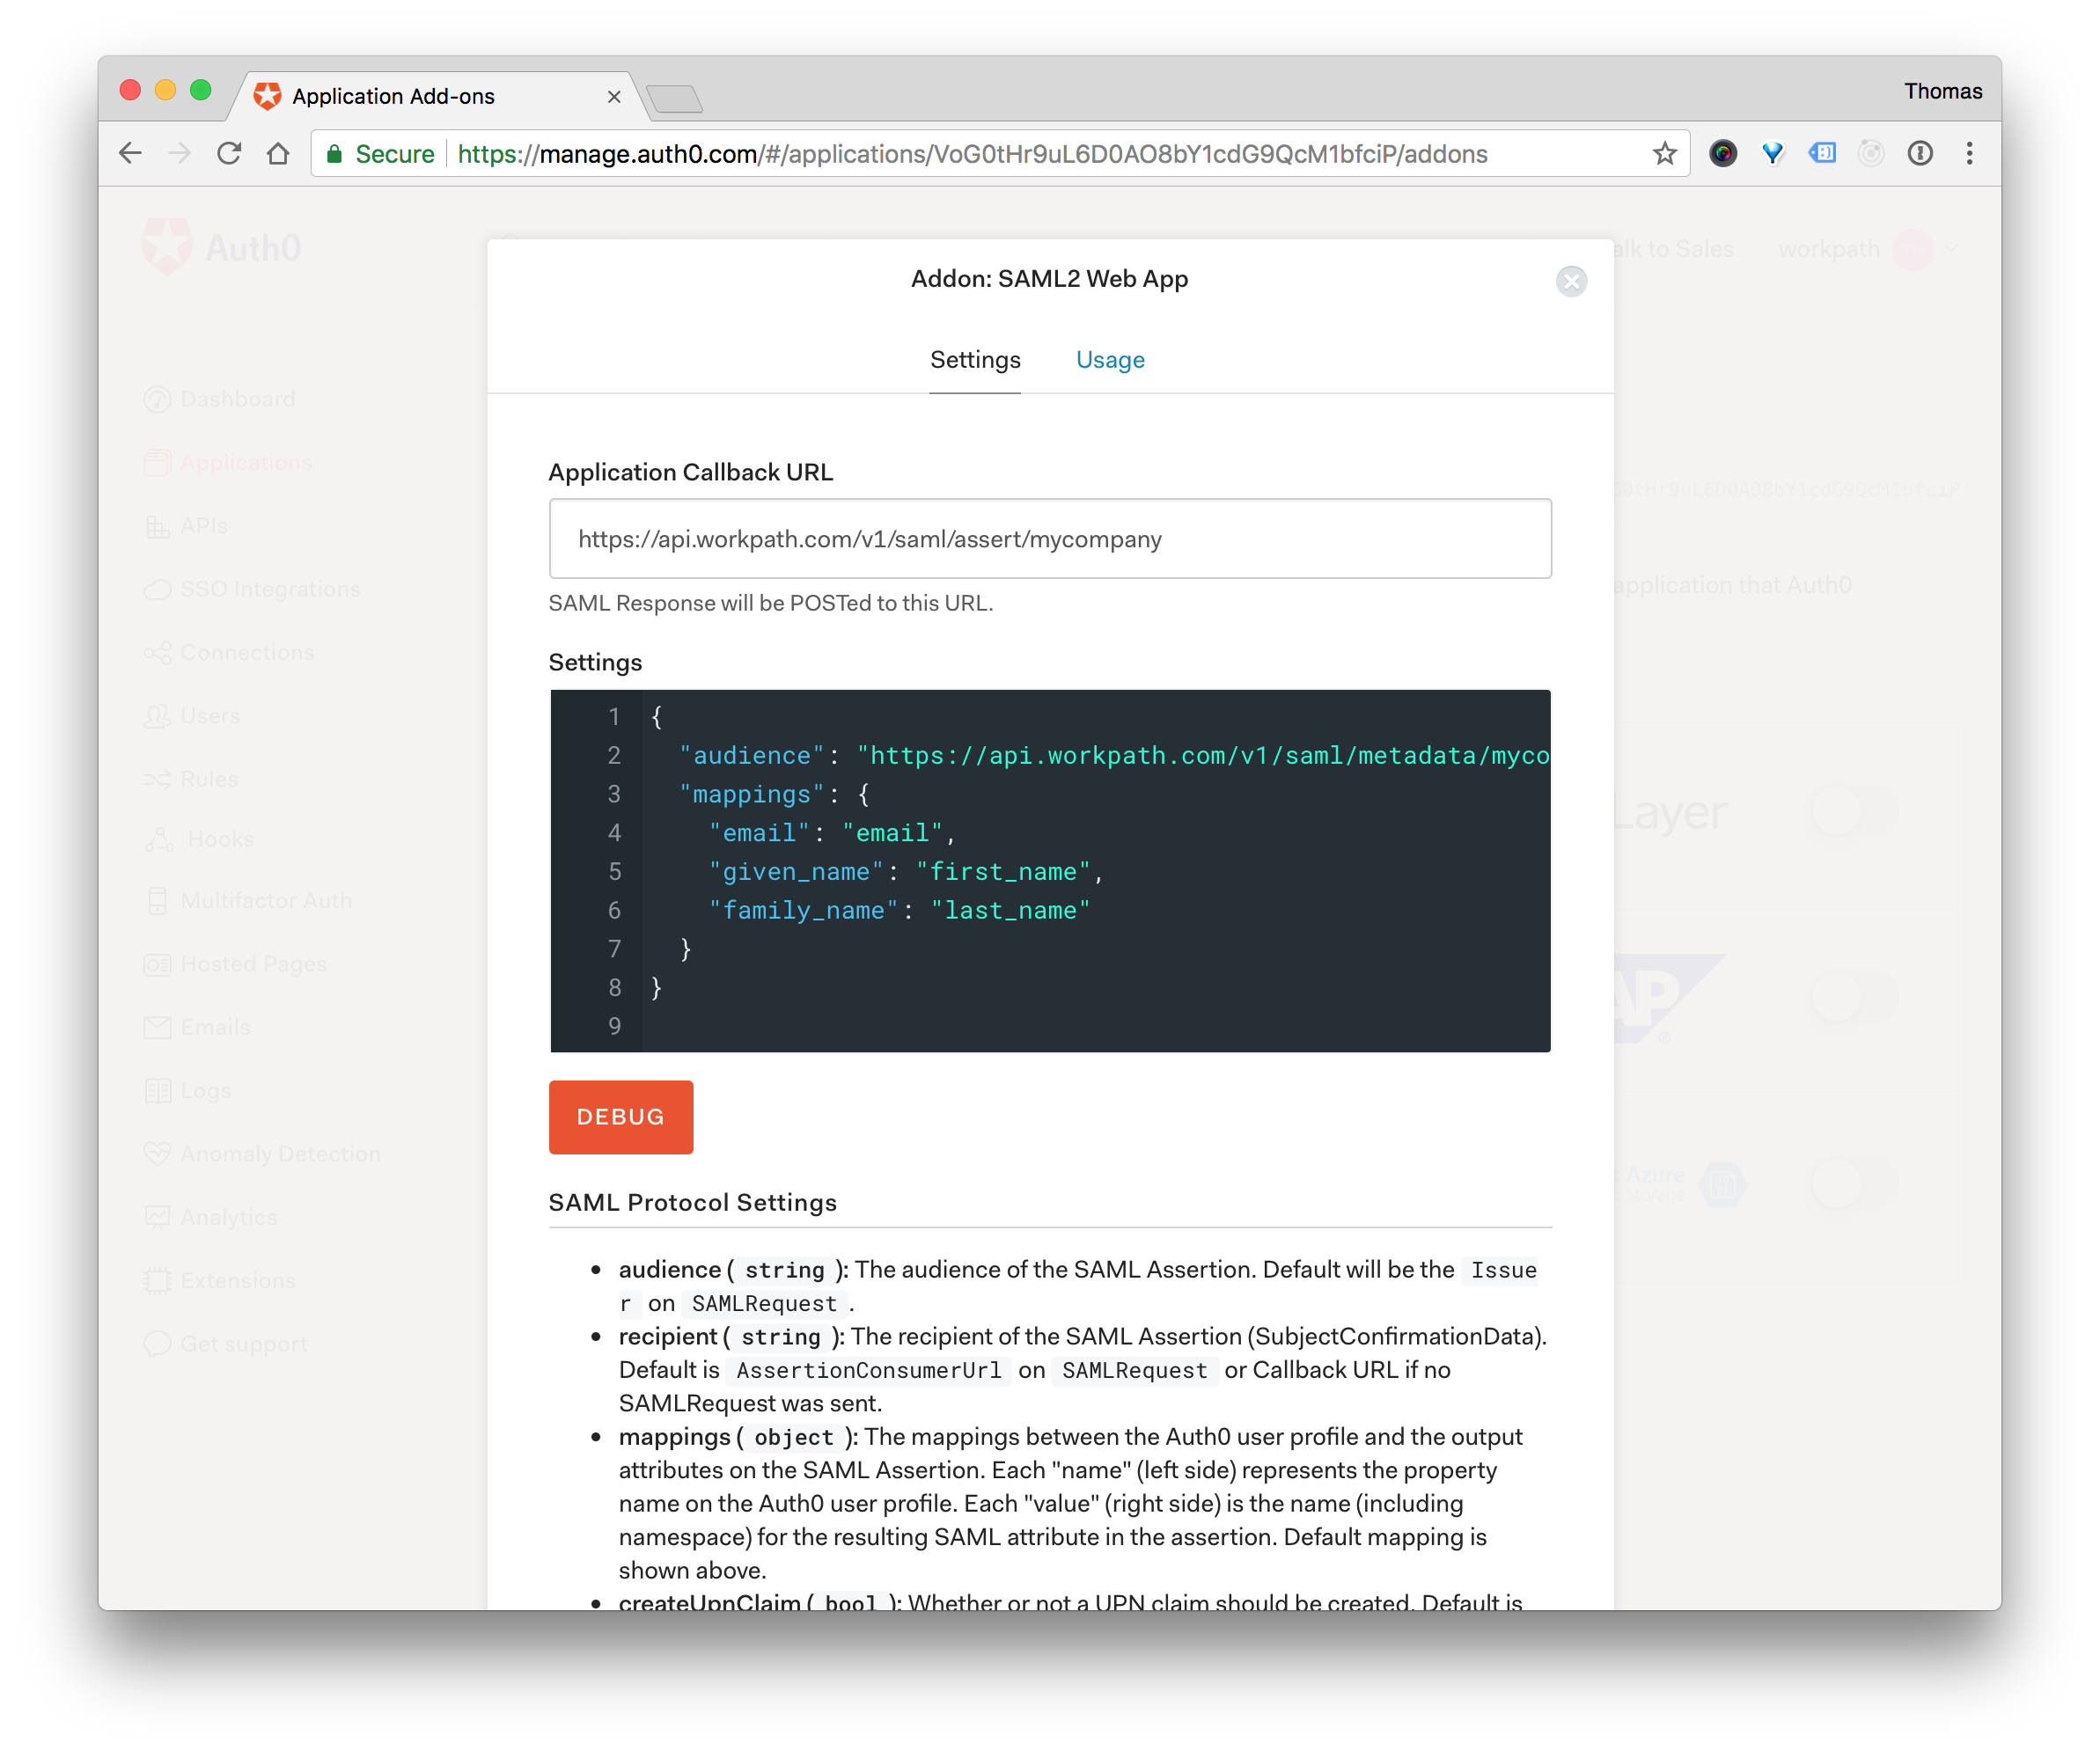Click the blue card-shaped extension icon
This screenshot has height=1751, width=2100.
pyautogui.click(x=1822, y=153)
